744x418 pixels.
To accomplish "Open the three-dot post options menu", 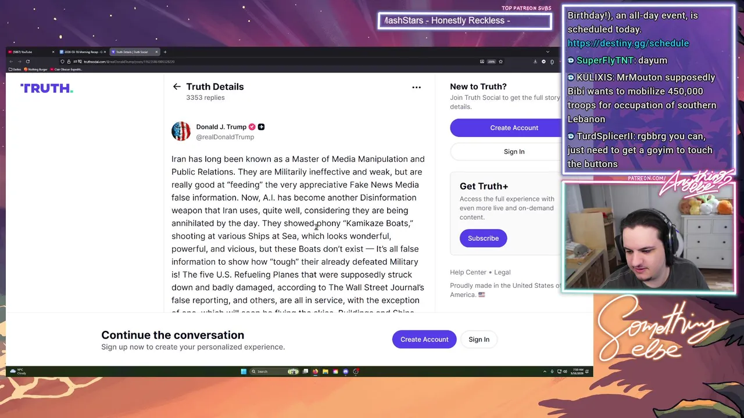I will pos(416,87).
